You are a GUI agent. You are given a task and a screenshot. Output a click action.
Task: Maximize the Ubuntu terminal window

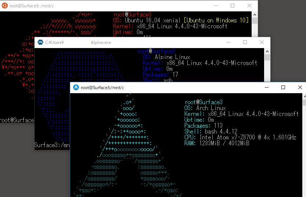click(x=233, y=6)
